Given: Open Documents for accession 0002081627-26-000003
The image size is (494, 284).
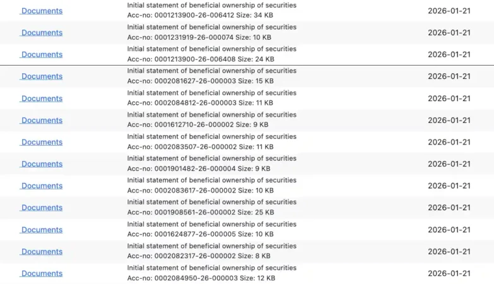Looking at the screenshot, I should point(42,76).
